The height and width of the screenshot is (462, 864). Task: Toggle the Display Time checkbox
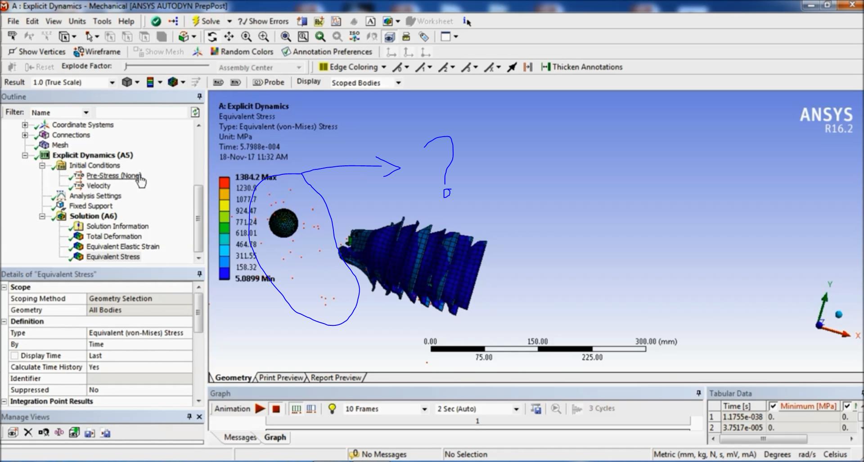point(14,355)
